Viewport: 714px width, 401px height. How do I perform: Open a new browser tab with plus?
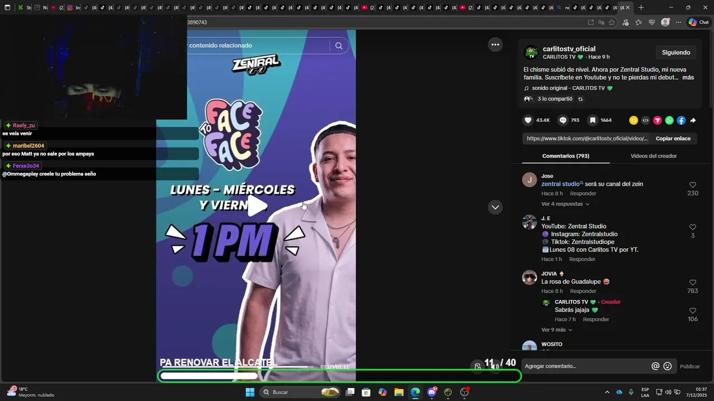coord(641,8)
